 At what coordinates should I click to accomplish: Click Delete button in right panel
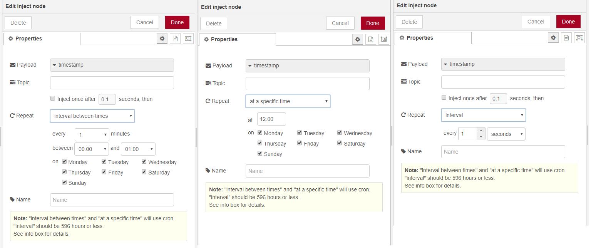409,22
